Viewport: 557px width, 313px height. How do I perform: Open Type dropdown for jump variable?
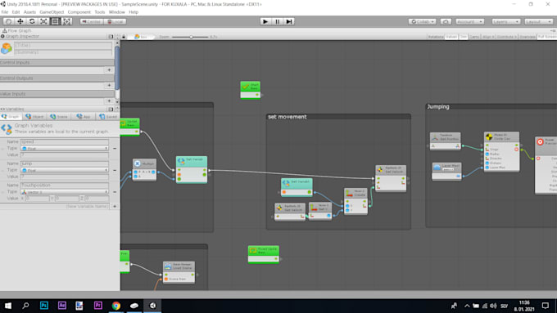(64, 170)
